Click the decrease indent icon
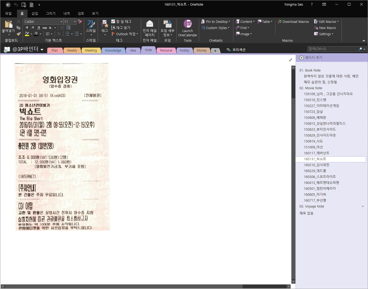 point(62,28)
